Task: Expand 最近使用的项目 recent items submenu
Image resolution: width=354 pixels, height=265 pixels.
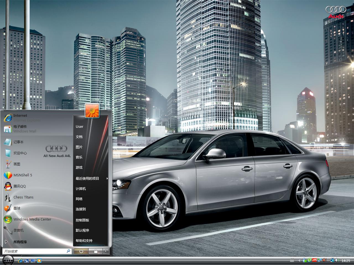Action: [91, 178]
